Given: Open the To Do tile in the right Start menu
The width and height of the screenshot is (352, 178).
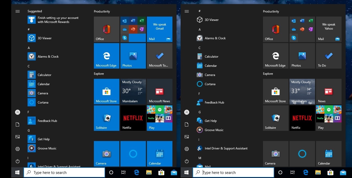Looking at the screenshot, I should 329,56.
